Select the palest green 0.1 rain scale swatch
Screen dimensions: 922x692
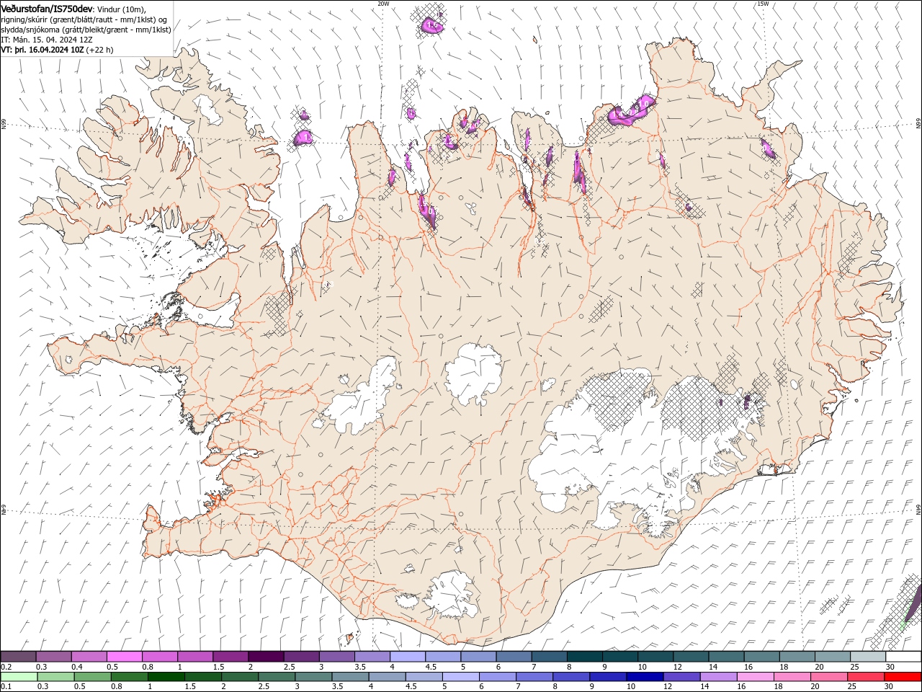[x=19, y=677]
